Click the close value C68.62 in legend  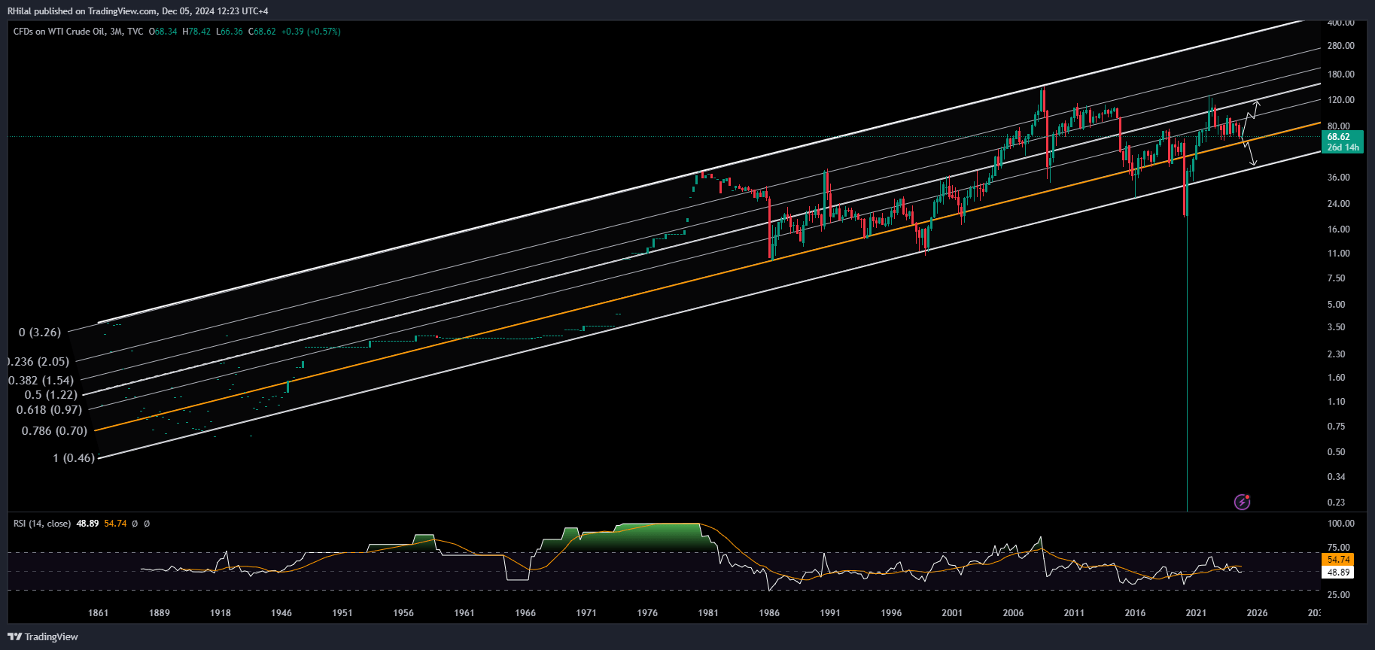coord(262,32)
